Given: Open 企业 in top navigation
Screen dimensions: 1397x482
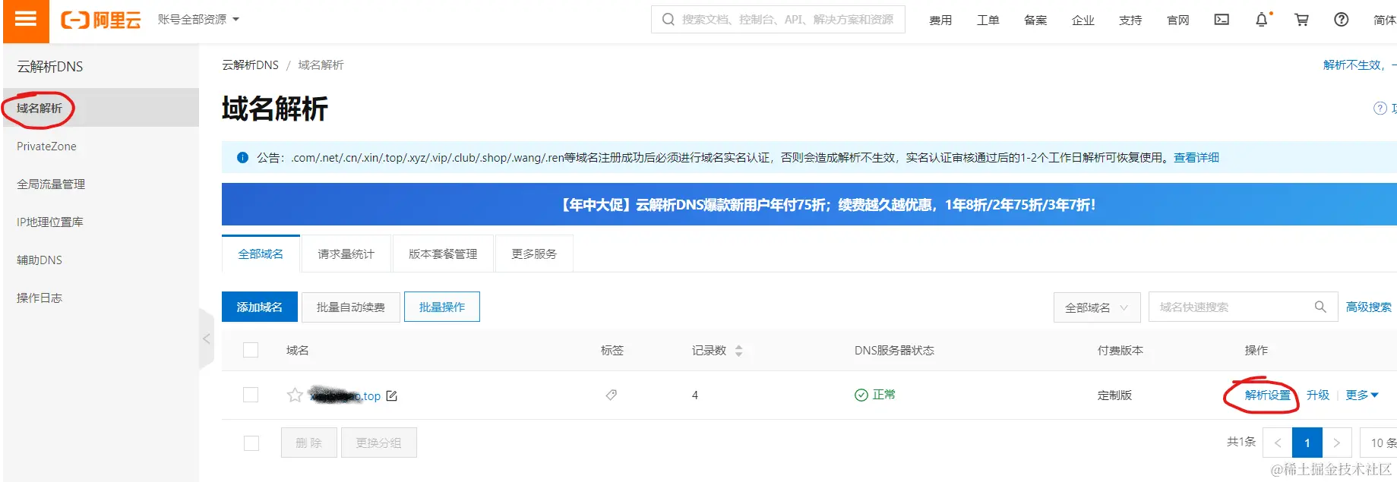Looking at the screenshot, I should tap(1083, 20).
